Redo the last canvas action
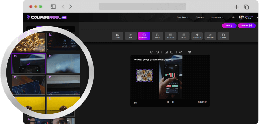 [x=157, y=52]
